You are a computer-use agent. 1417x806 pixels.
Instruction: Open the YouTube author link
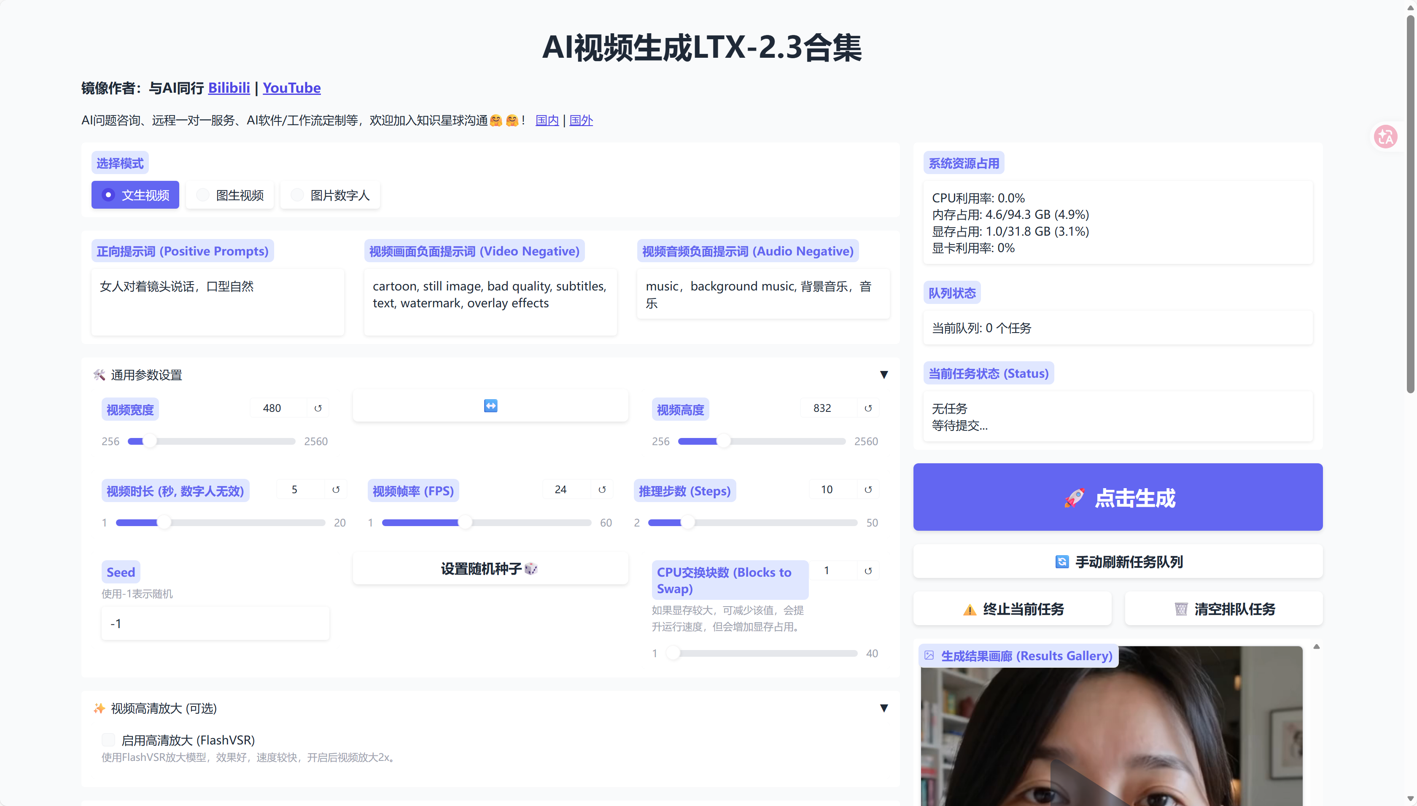point(291,88)
